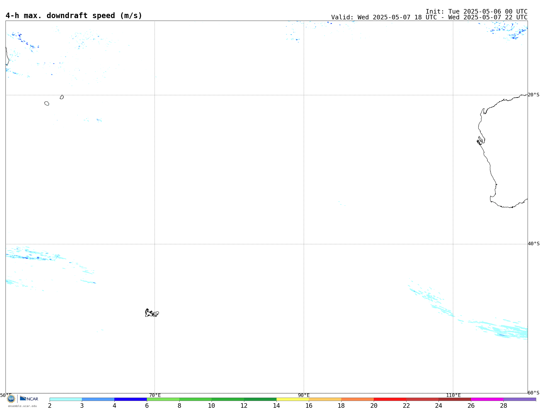Select the 2–3 m/s pale cyan swatch

(x=66, y=399)
